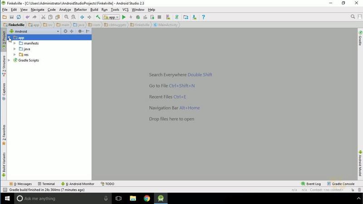Expand the java folder
Viewport: 363px width, 204px height.
pos(15,49)
